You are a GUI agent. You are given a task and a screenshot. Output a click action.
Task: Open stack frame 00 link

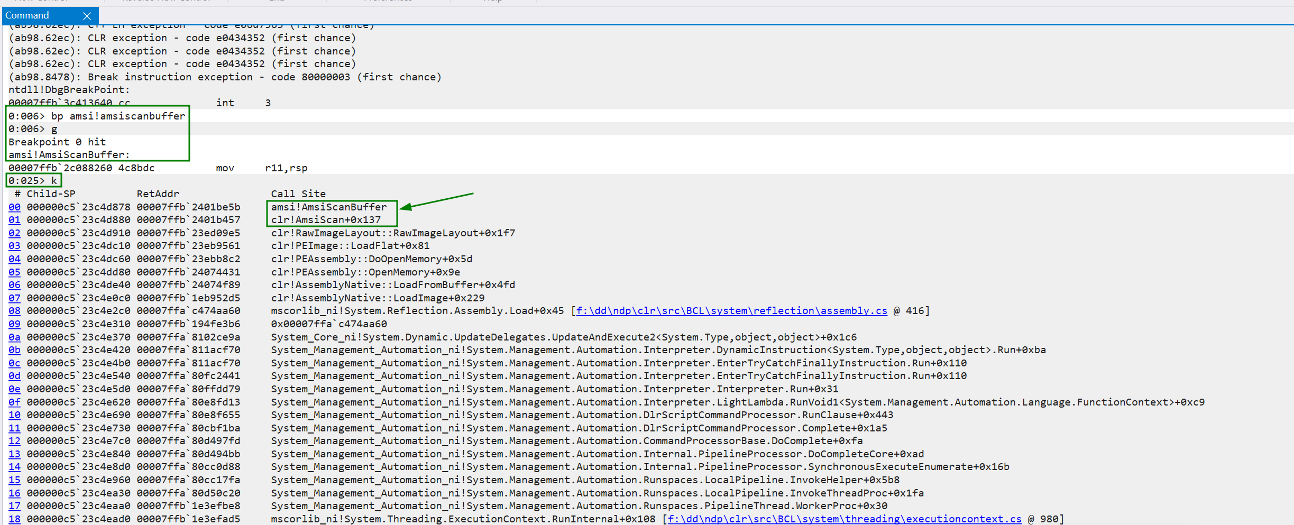14,207
